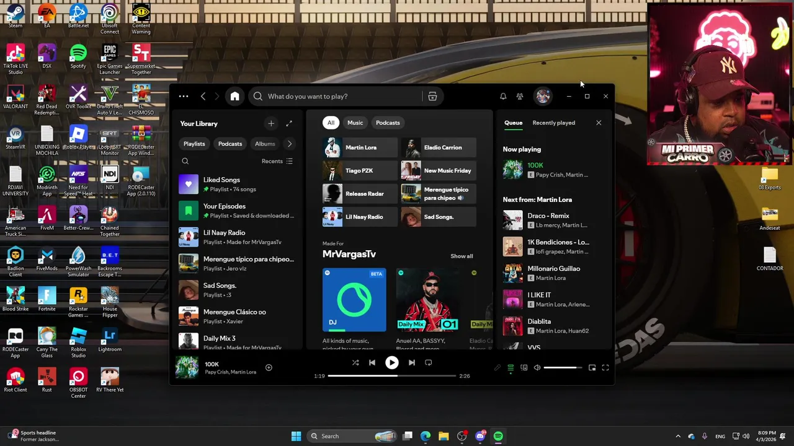Go to Spotify Home

pos(234,96)
